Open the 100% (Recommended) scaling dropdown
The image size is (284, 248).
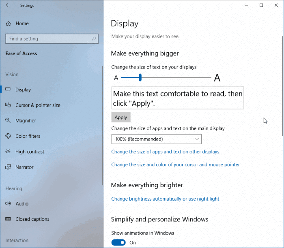pyautogui.click(x=157, y=139)
